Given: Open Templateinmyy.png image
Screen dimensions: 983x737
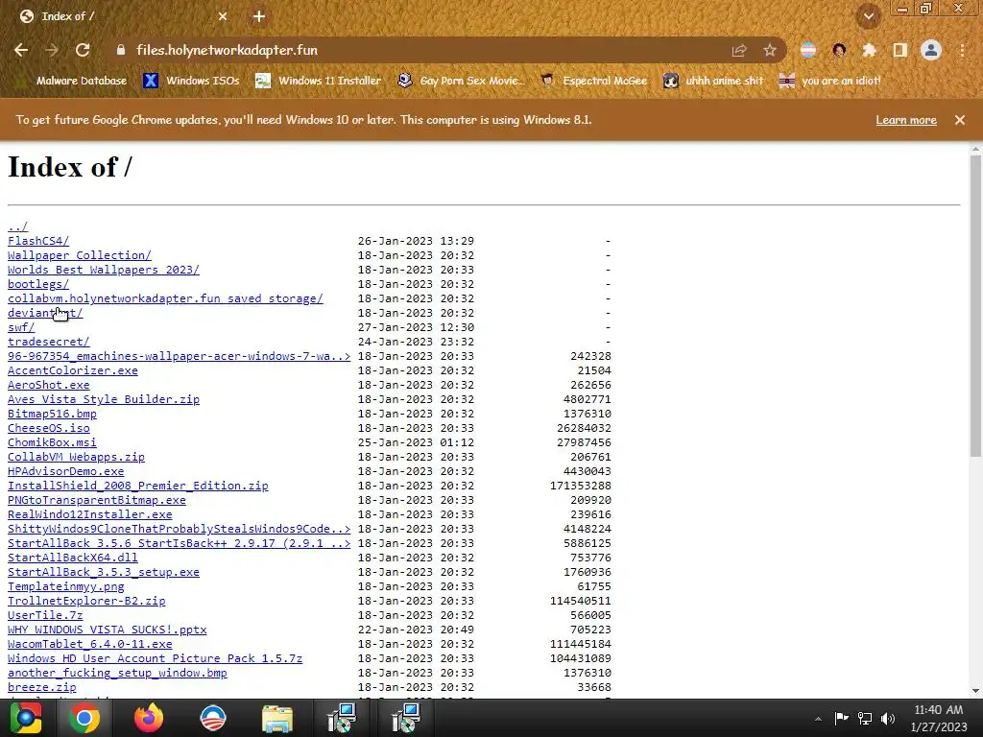Looking at the screenshot, I should click(x=66, y=586).
